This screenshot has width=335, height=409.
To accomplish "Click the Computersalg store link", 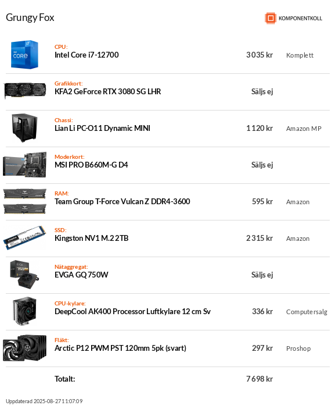I will [307, 312].
